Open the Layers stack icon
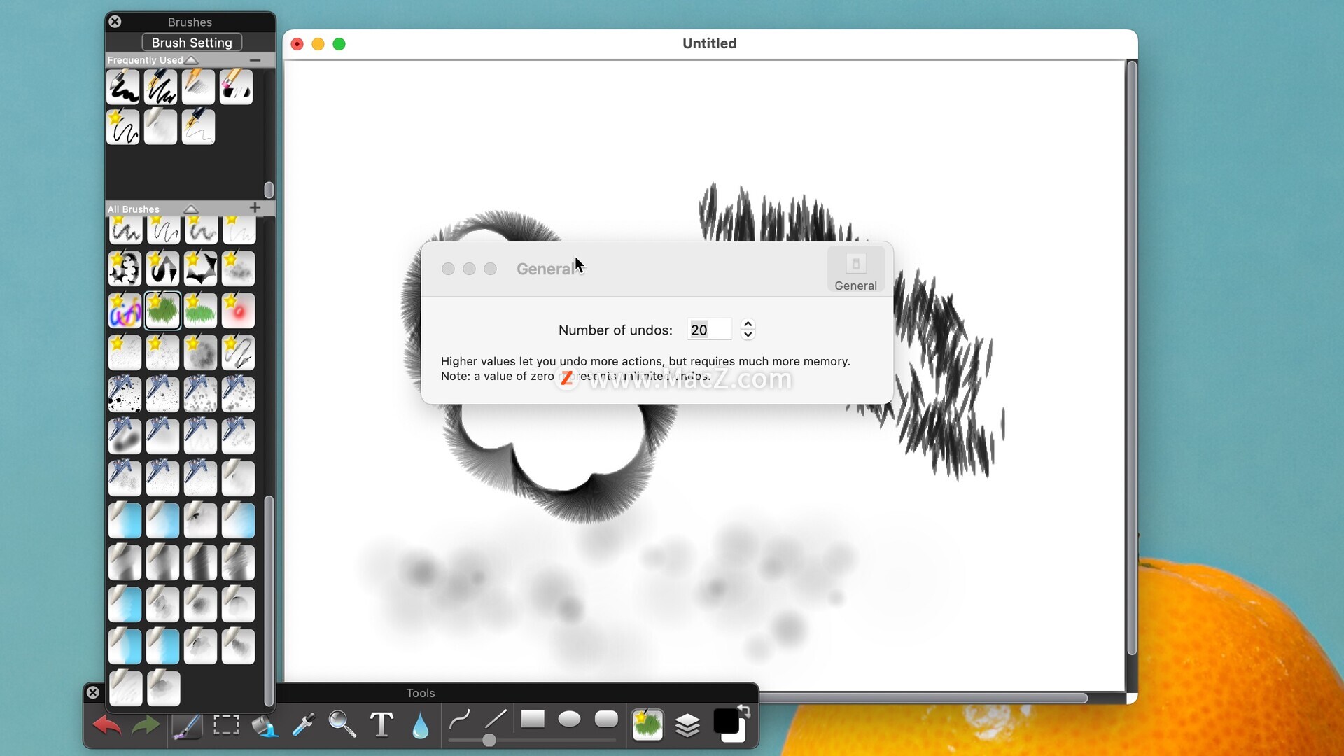The height and width of the screenshot is (756, 1344). [687, 725]
